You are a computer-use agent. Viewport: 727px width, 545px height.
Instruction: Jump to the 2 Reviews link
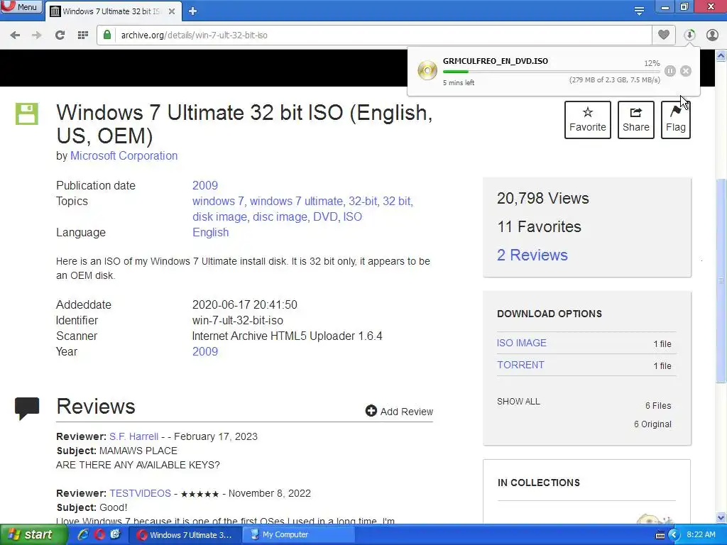click(532, 255)
